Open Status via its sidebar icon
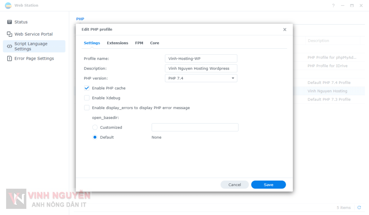This screenshot has height=215, width=369. (x=10, y=22)
